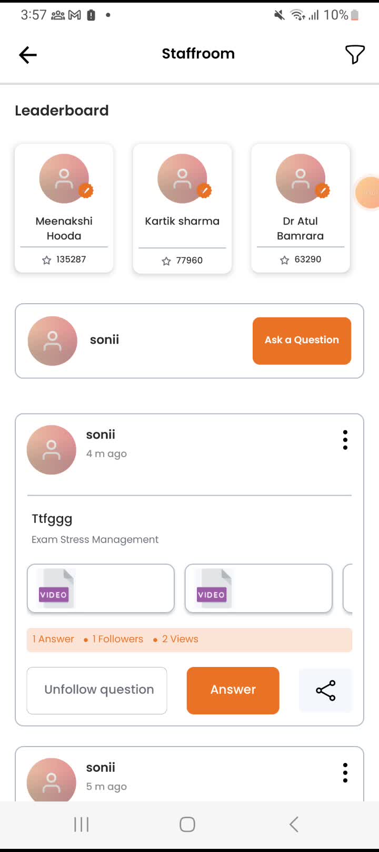379x852 pixels.
Task: Tap the Ttfggg question title
Action: (x=52, y=519)
